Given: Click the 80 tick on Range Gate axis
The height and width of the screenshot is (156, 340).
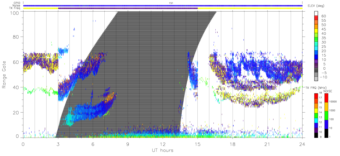Looking at the screenshot, I should (x=16, y=37).
